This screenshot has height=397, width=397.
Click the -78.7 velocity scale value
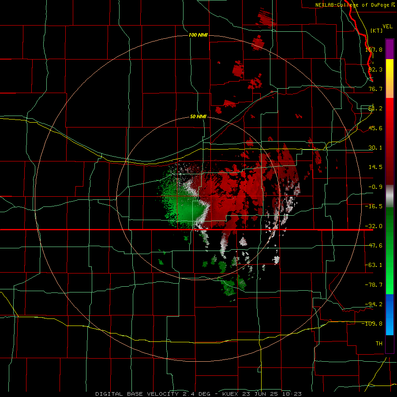pyautogui.click(x=374, y=285)
